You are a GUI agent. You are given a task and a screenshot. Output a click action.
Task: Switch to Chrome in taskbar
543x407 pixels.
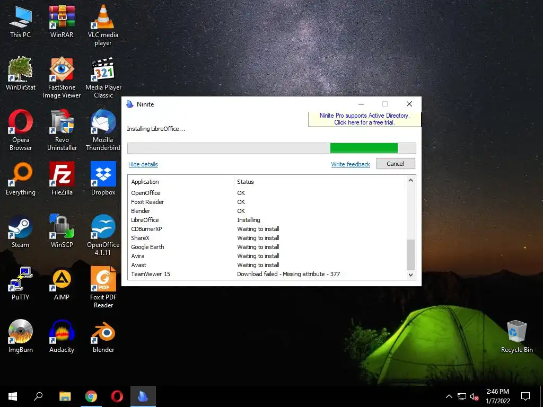tap(91, 396)
